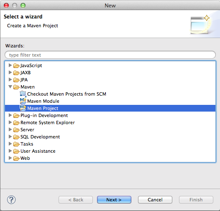Select Checkout Maven Projects from SCM

[67, 94]
